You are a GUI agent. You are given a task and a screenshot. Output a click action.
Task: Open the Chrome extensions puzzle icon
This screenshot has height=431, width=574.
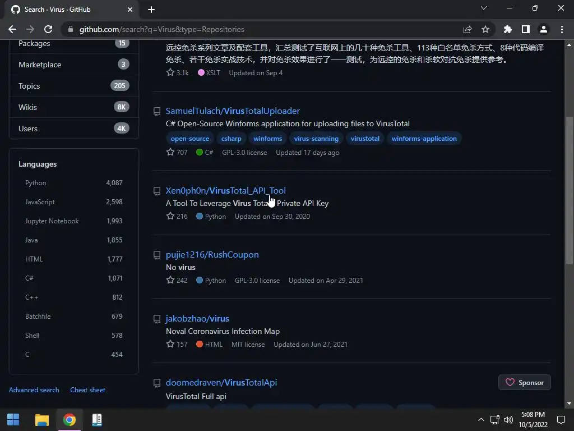508,29
